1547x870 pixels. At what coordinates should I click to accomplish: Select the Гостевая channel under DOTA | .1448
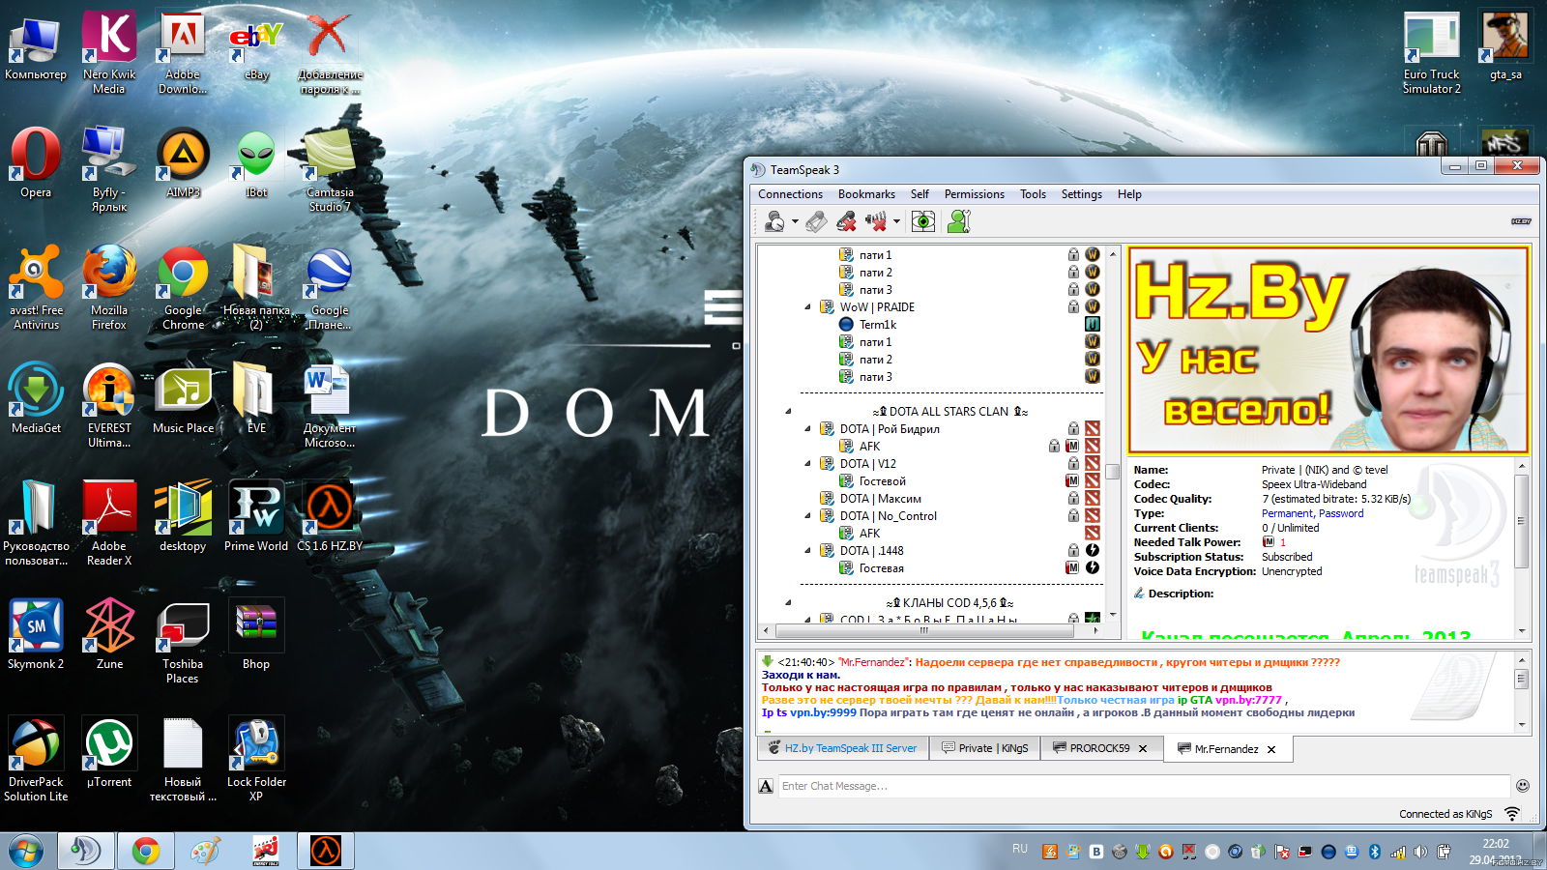click(x=881, y=568)
